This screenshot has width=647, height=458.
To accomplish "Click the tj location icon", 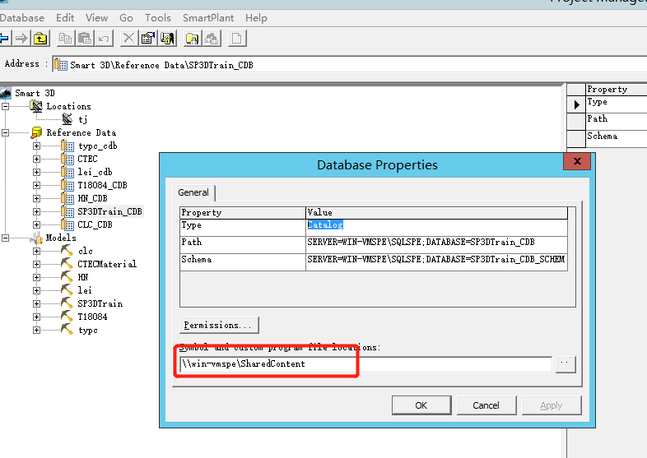I will pos(67,119).
